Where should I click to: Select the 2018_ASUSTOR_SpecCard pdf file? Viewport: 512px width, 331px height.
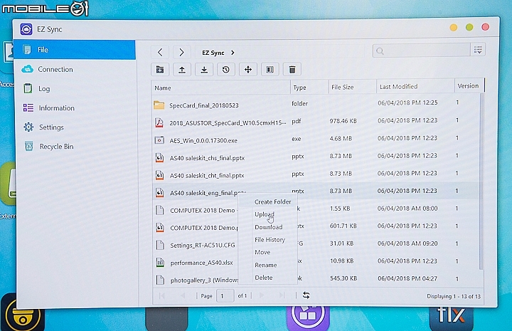pyautogui.click(x=316, y=122)
